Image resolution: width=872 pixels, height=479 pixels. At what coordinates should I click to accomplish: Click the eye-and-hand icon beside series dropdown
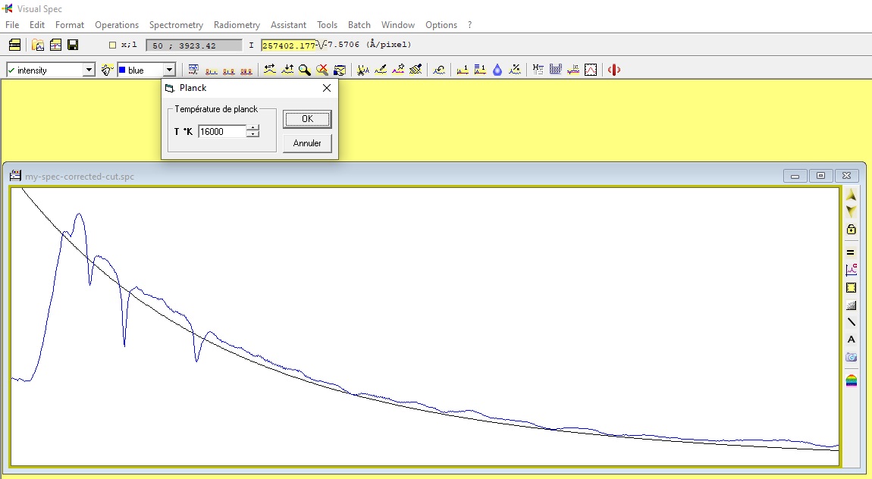coord(107,70)
